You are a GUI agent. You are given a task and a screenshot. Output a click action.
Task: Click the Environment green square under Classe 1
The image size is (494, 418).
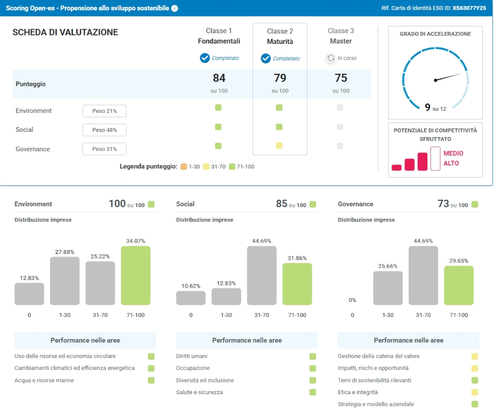coord(218,108)
